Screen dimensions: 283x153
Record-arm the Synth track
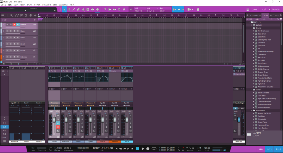[x=14, y=44]
